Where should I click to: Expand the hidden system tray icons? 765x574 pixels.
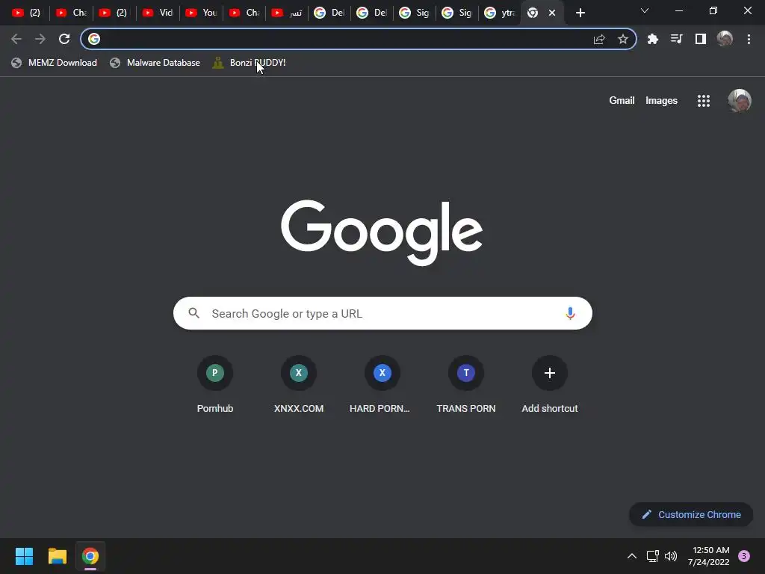tap(631, 556)
